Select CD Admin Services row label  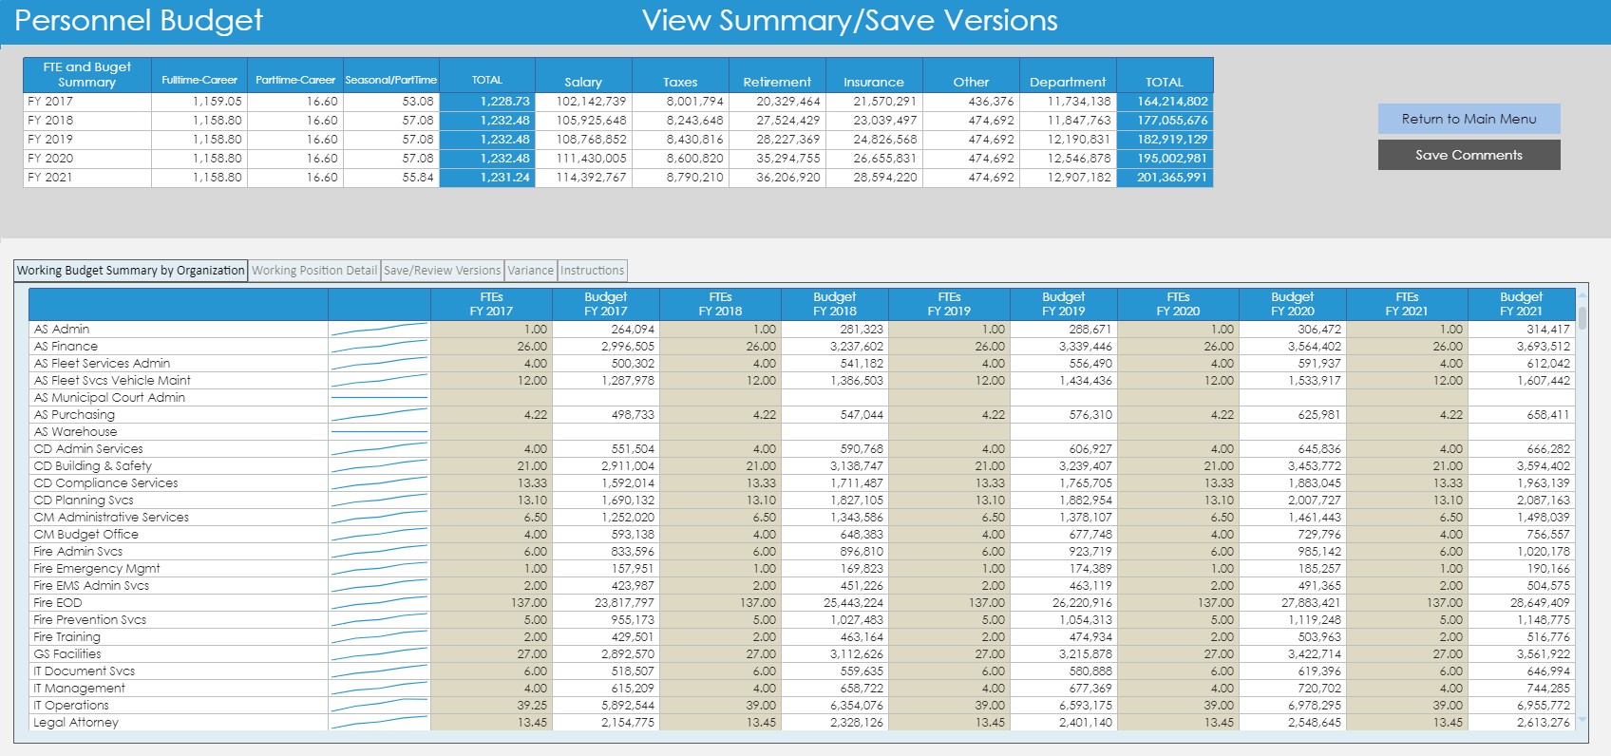[x=88, y=449]
